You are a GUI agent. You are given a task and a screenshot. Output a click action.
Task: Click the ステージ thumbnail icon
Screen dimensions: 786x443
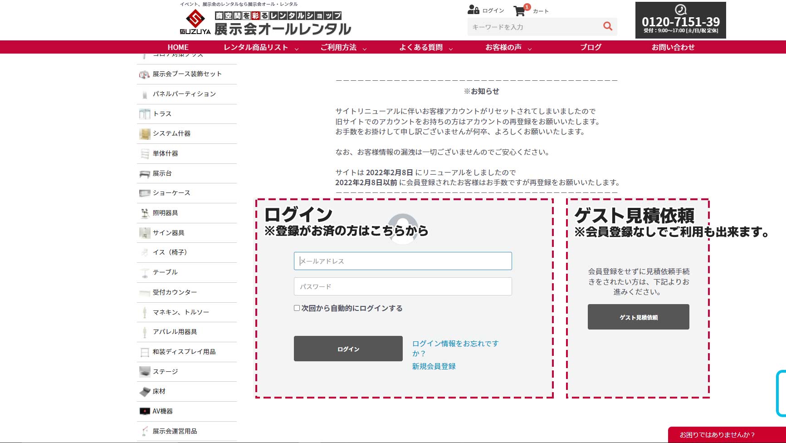[144, 372]
